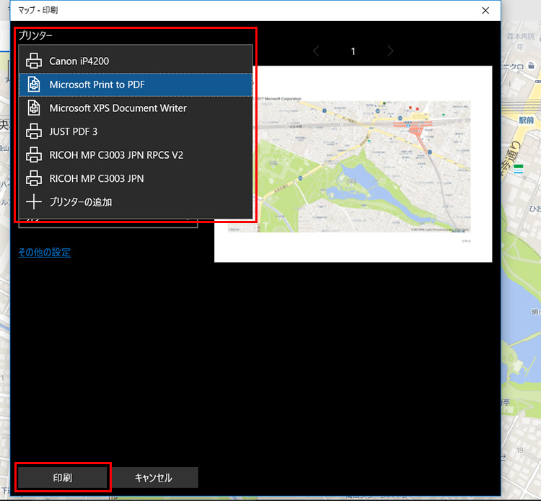Click the PDF document icon for Microsoft Print to PDF
541x501 pixels.
pyautogui.click(x=34, y=85)
